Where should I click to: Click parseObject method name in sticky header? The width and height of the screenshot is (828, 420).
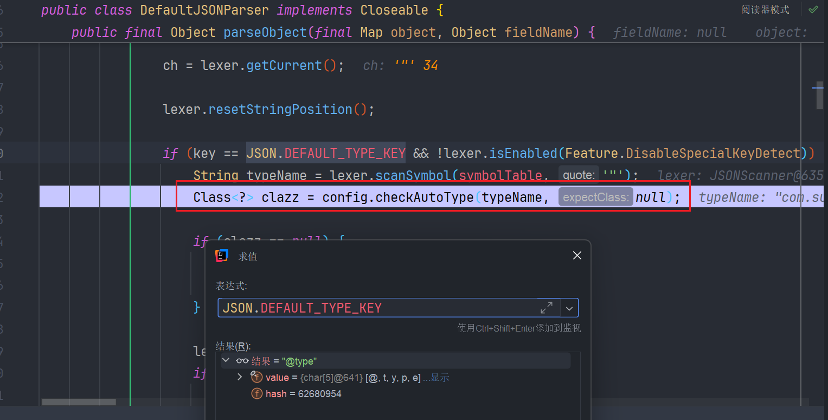click(x=265, y=32)
